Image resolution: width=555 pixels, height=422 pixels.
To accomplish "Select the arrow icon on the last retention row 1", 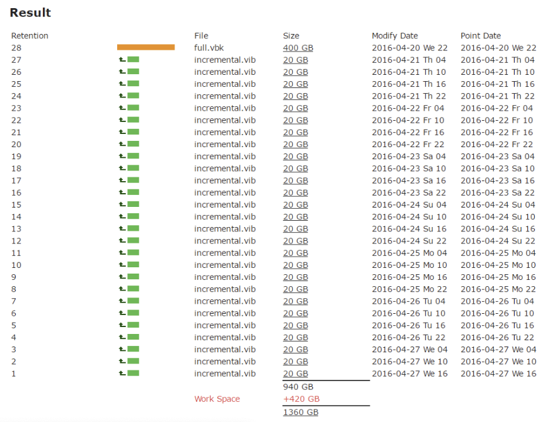I will [x=122, y=374].
